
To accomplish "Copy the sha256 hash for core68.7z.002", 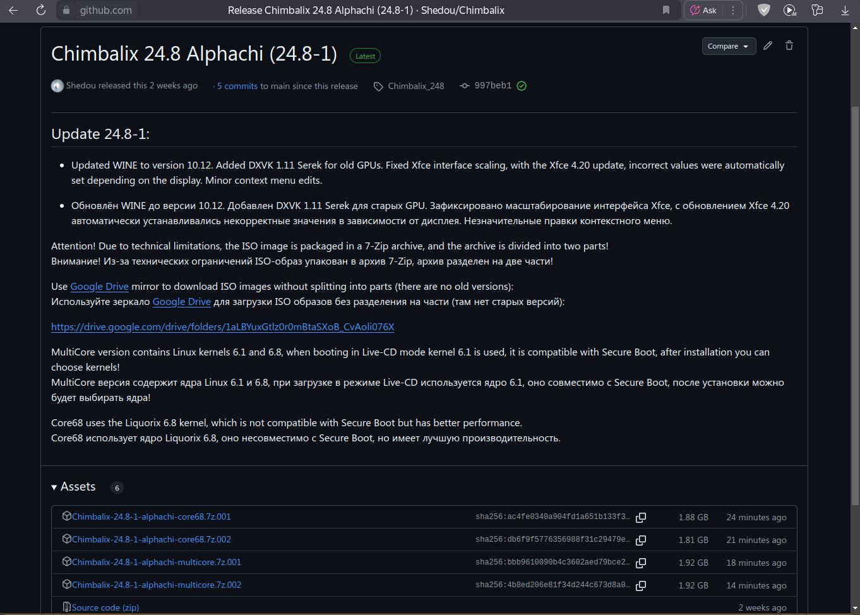I will point(641,540).
